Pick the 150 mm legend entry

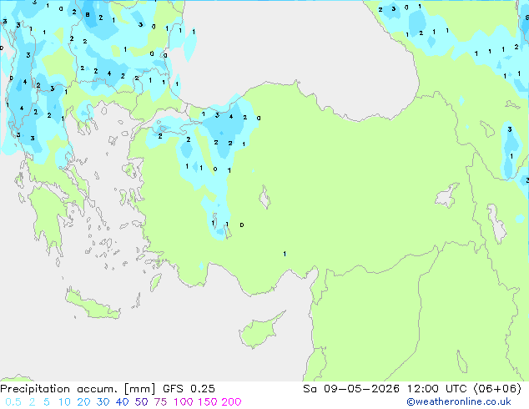point(207,402)
